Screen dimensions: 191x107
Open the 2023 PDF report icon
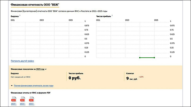click(x=14, y=100)
